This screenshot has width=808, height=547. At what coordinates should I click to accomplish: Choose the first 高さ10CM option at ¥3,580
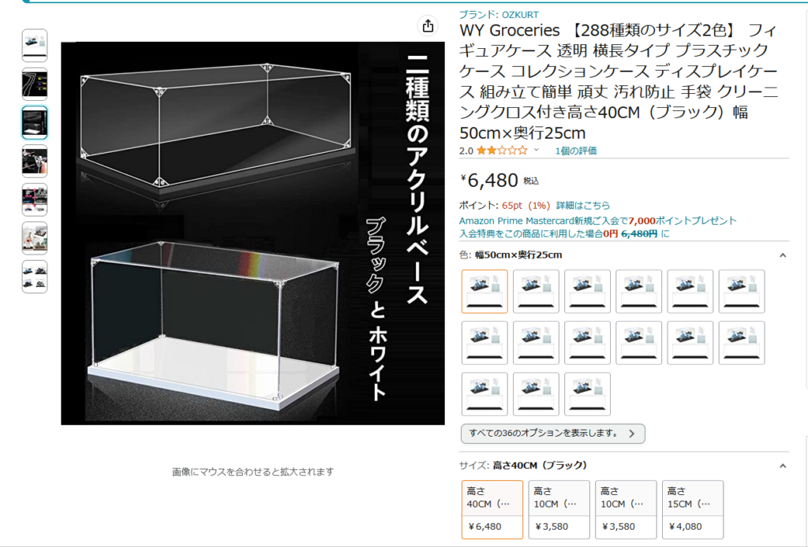(x=559, y=509)
